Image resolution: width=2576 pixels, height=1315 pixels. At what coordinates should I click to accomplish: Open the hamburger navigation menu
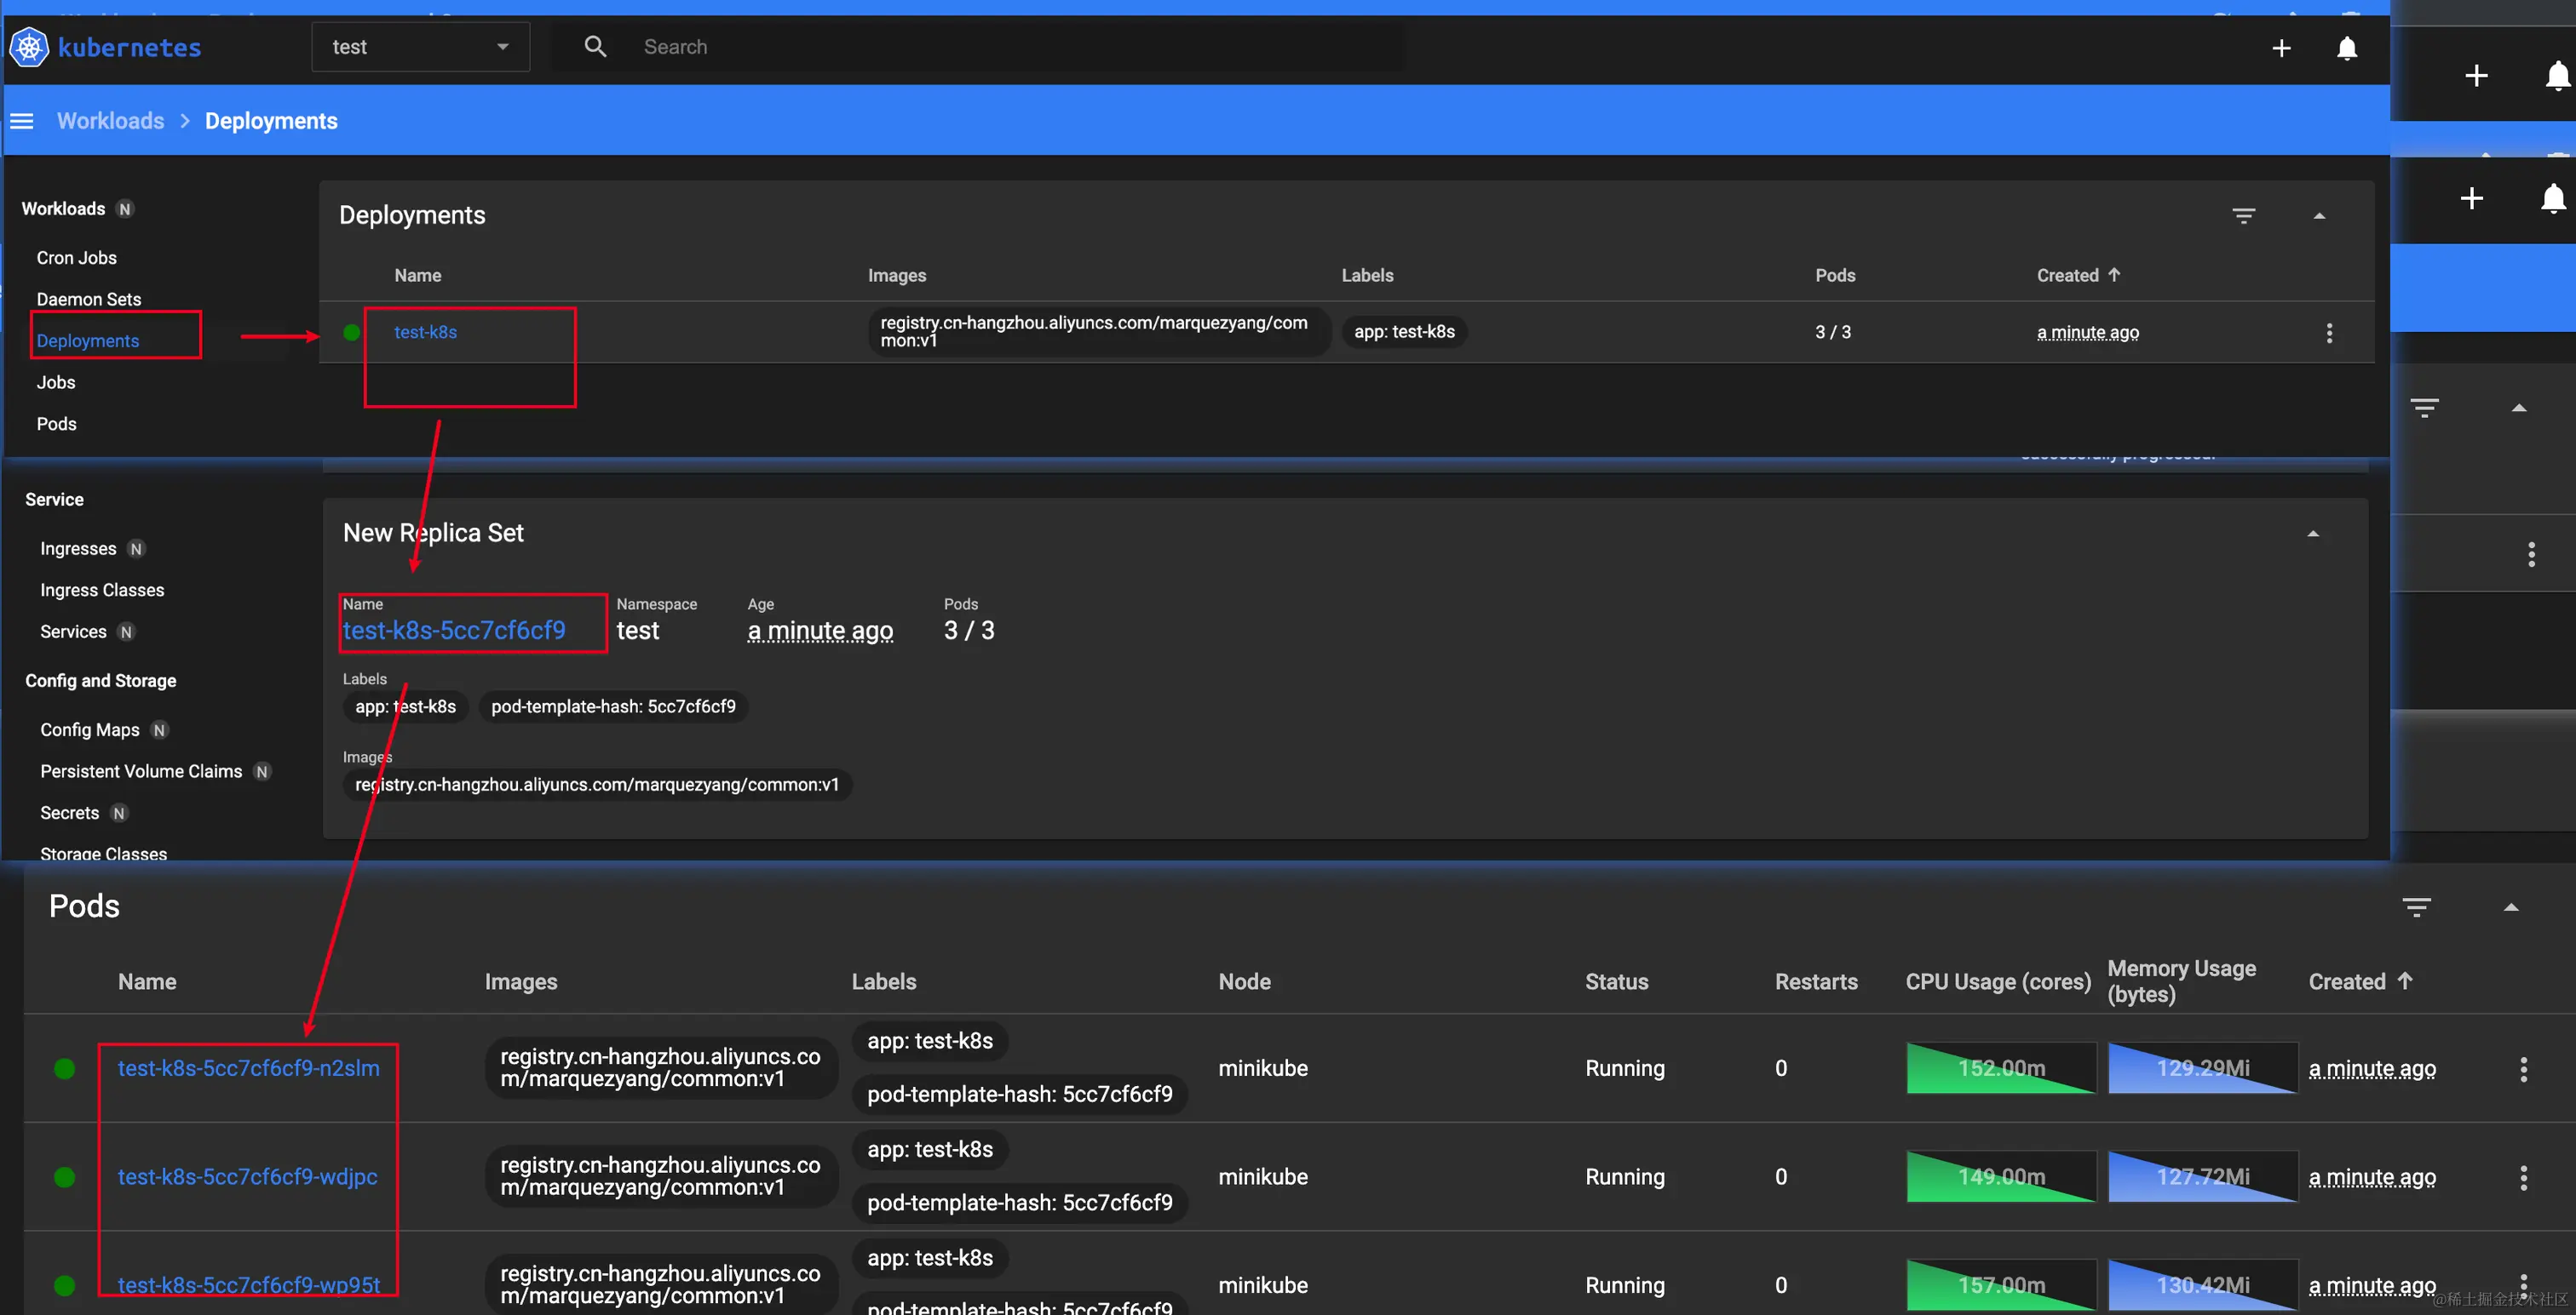tap(22, 121)
